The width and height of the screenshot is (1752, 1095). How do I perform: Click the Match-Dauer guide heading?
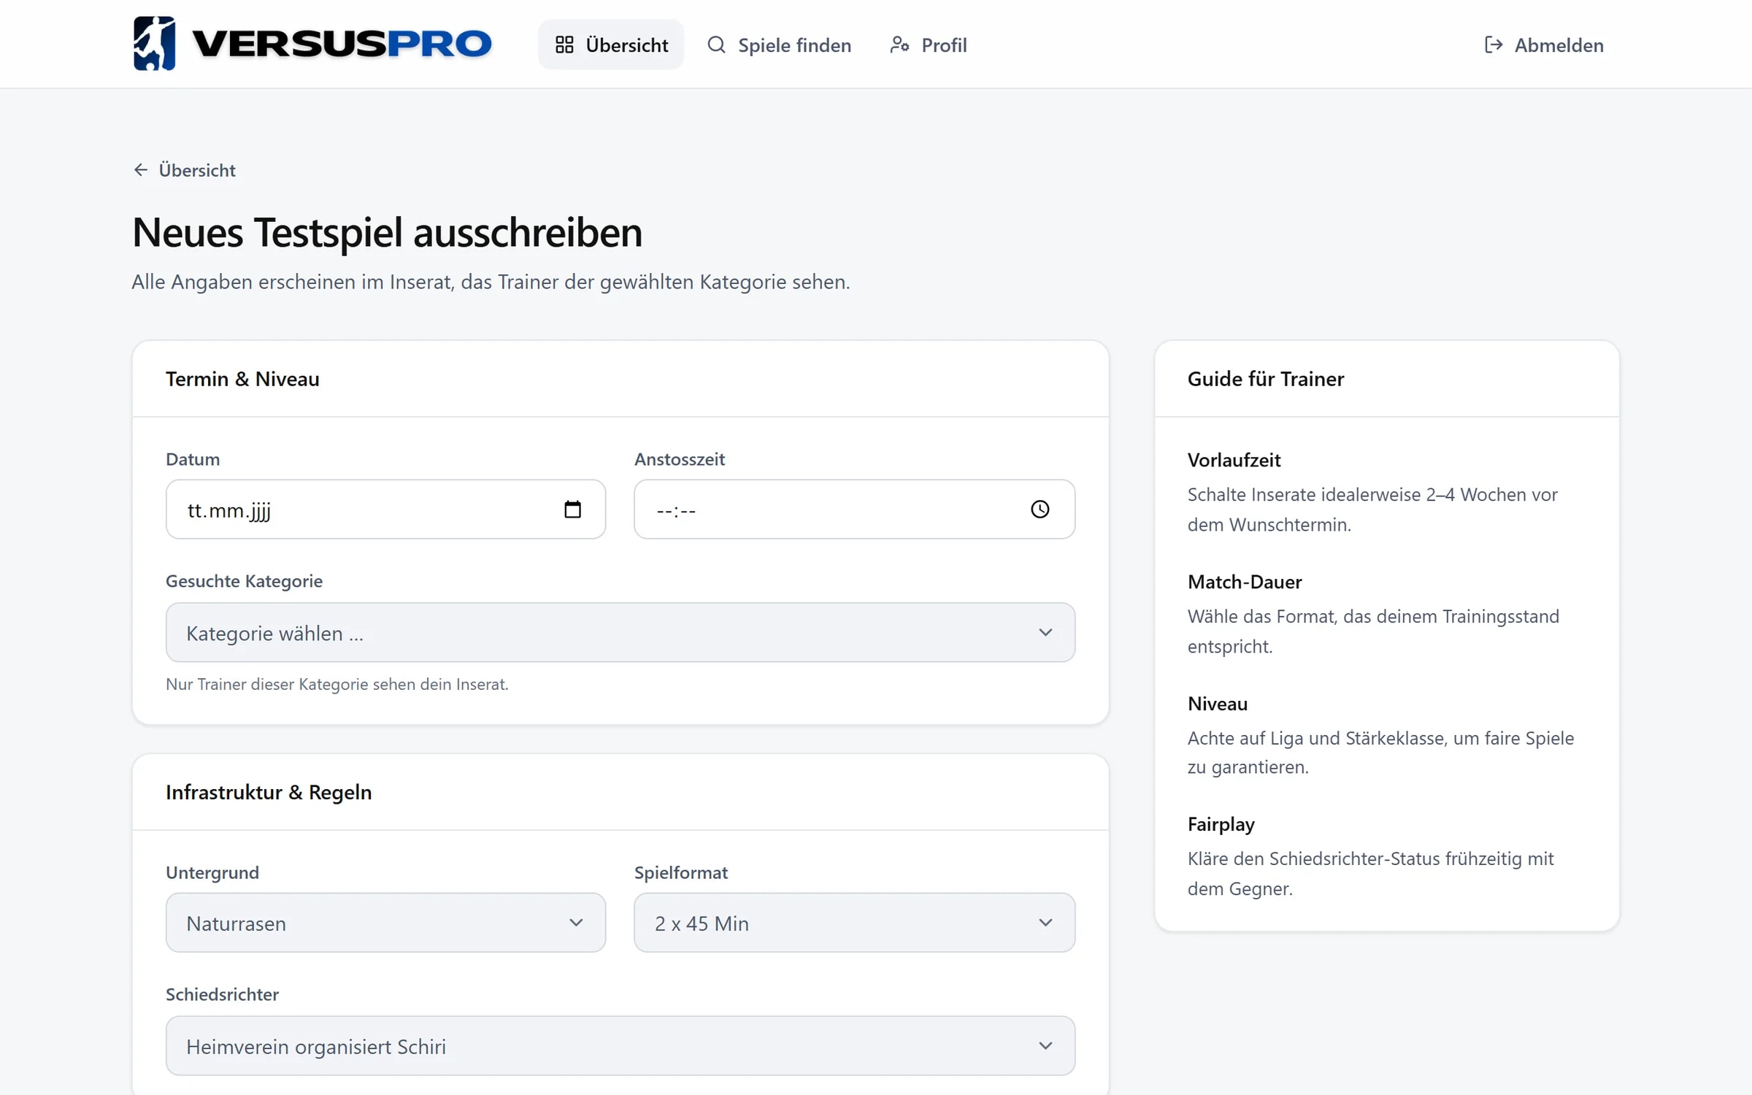point(1245,582)
